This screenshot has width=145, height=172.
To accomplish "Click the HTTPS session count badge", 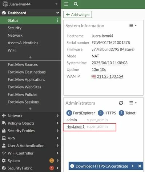I will tap(101, 113).
